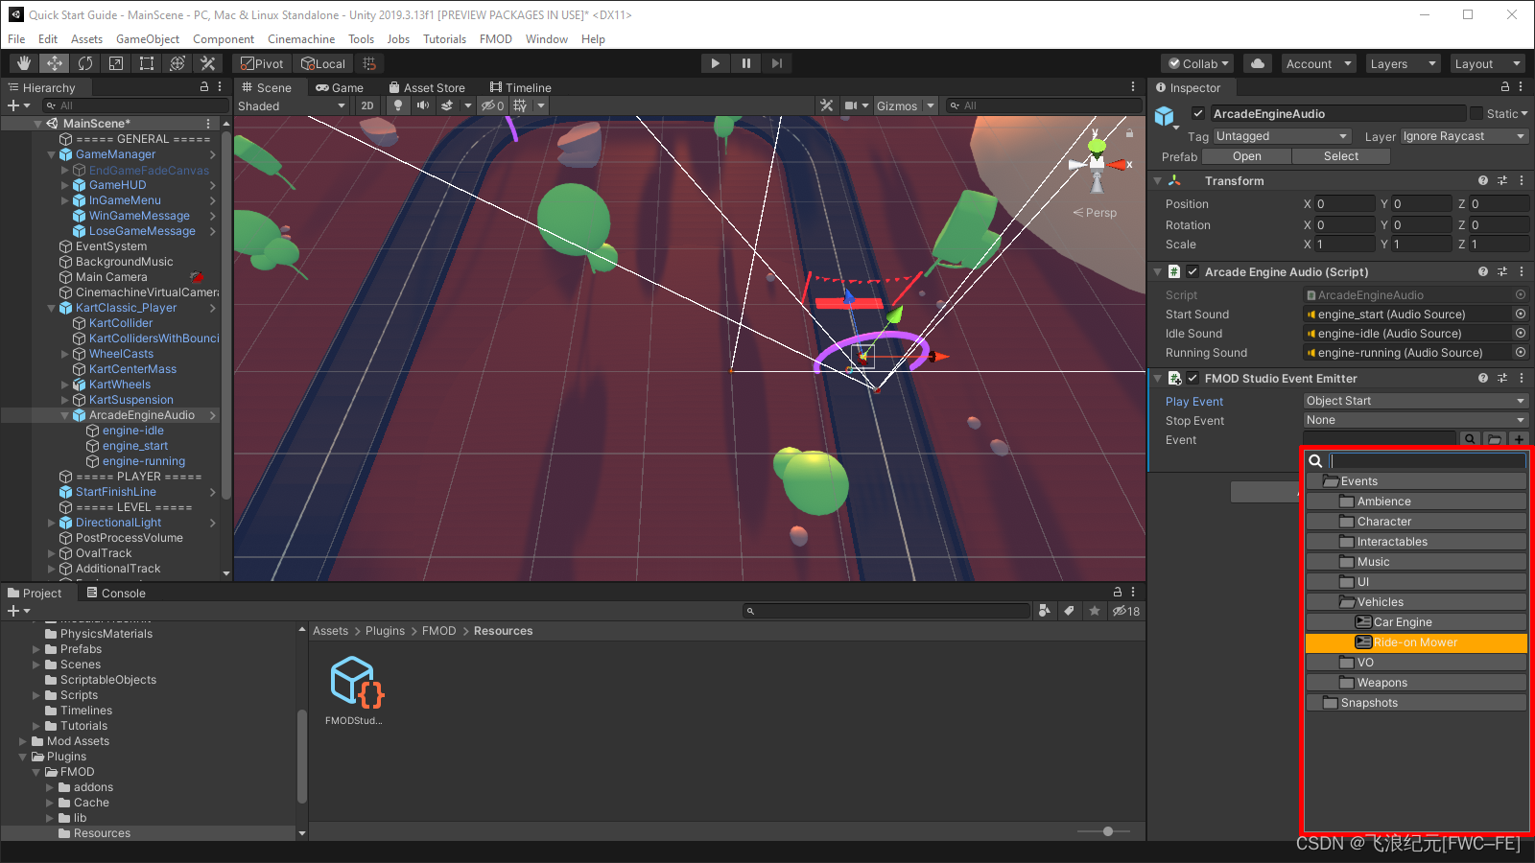Open Play Event Object Start dropdown
Image resolution: width=1535 pixels, height=863 pixels.
[1416, 401]
